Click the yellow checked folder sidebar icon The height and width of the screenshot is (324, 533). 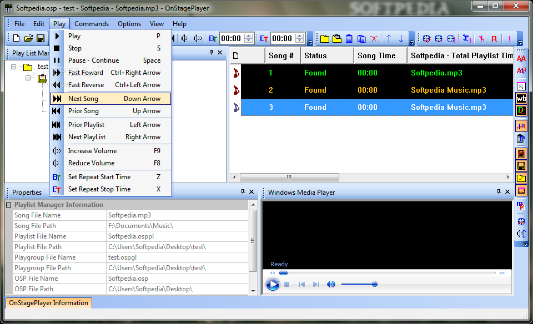(521, 178)
